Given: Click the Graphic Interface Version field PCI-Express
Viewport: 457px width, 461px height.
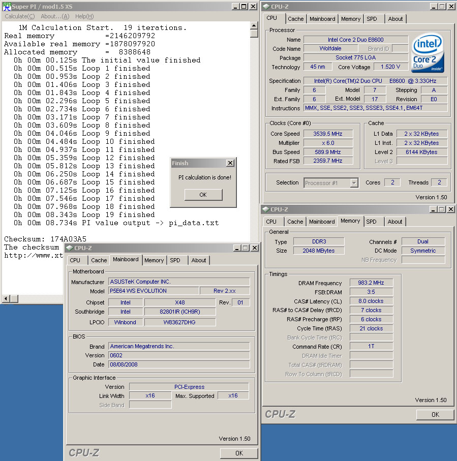Looking at the screenshot, I should [x=189, y=387].
